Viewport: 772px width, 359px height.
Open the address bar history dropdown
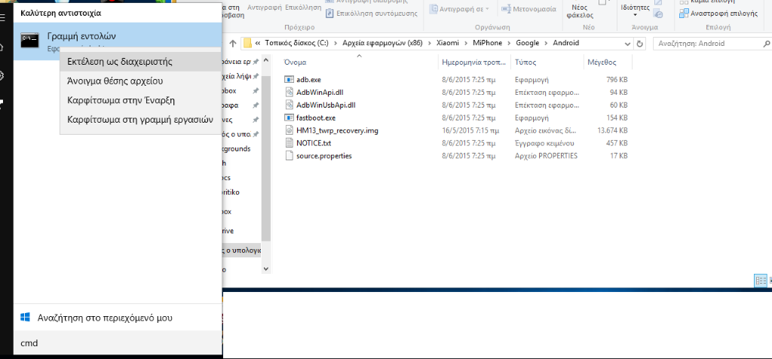[626, 43]
